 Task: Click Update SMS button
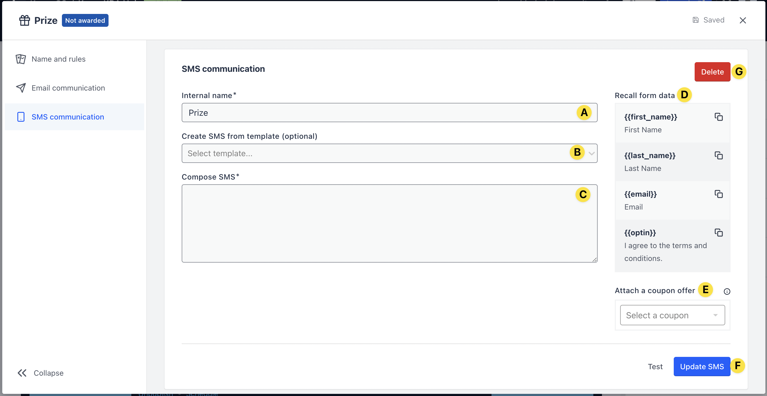pos(702,367)
